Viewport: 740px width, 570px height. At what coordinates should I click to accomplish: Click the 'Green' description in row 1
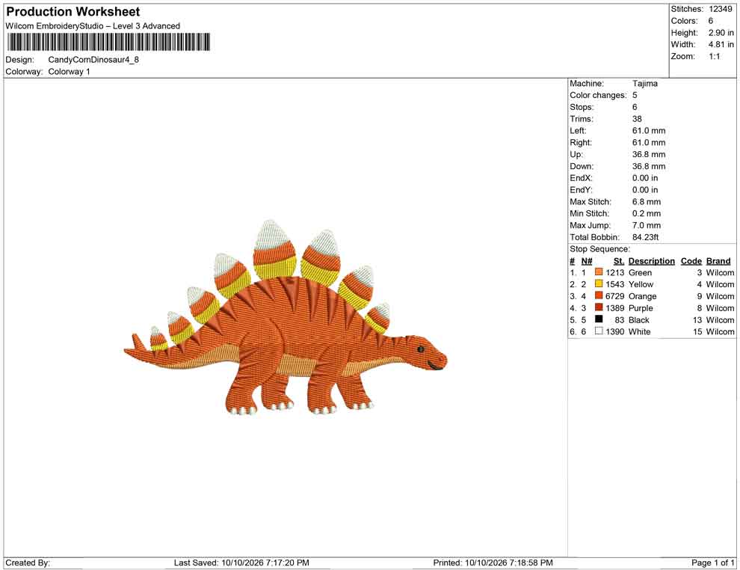click(640, 272)
